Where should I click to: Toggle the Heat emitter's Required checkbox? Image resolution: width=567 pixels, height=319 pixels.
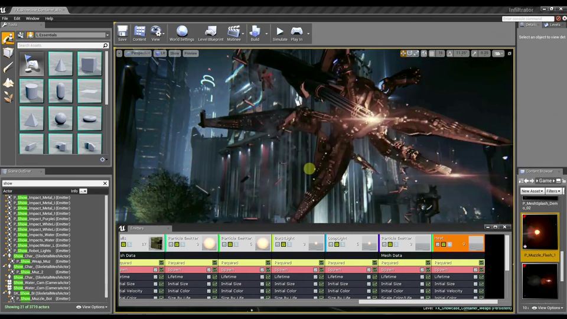pos(481,262)
